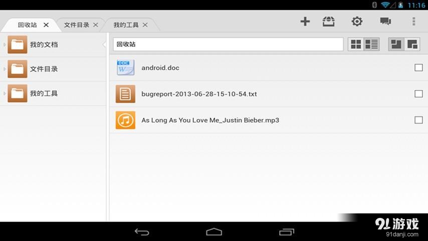This screenshot has width=428, height=241.
Task: Expand the 我的工具 folder tree arrow
Action: click(x=5, y=93)
